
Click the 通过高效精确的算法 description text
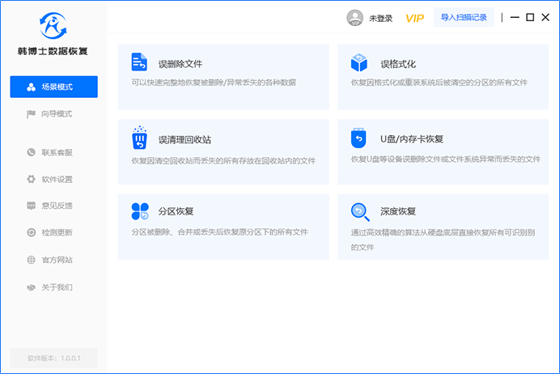point(443,240)
